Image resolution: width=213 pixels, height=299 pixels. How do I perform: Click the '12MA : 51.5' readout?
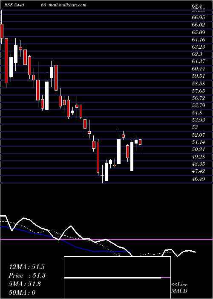tap(26, 267)
